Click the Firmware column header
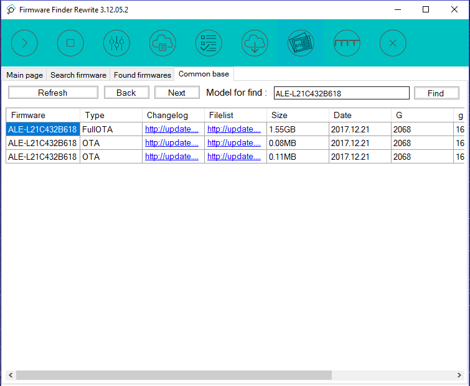 [x=43, y=115]
